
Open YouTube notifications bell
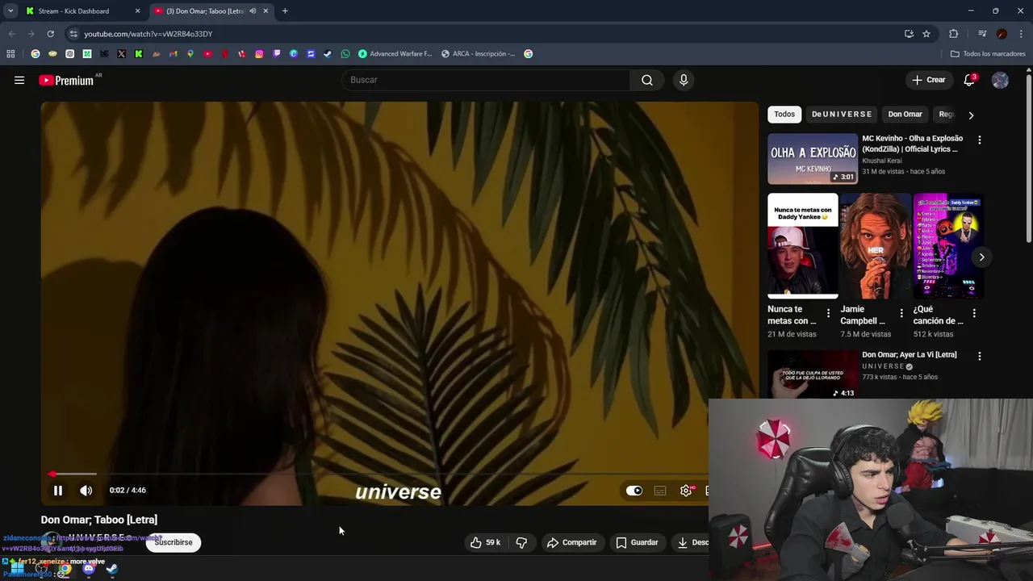point(969,80)
